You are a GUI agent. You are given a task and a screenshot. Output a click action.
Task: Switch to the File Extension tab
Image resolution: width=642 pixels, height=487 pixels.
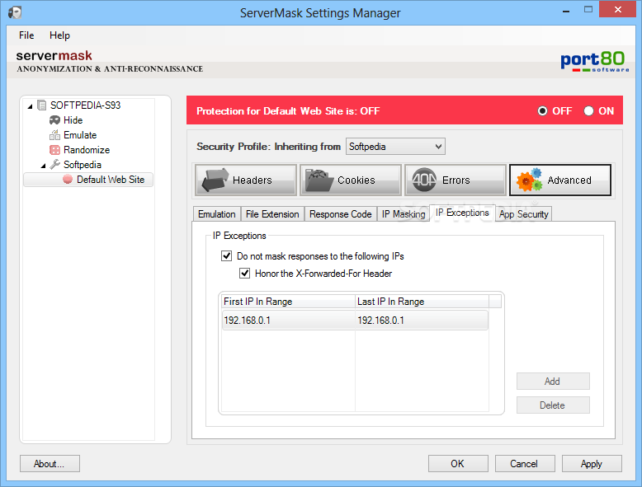pyautogui.click(x=272, y=214)
